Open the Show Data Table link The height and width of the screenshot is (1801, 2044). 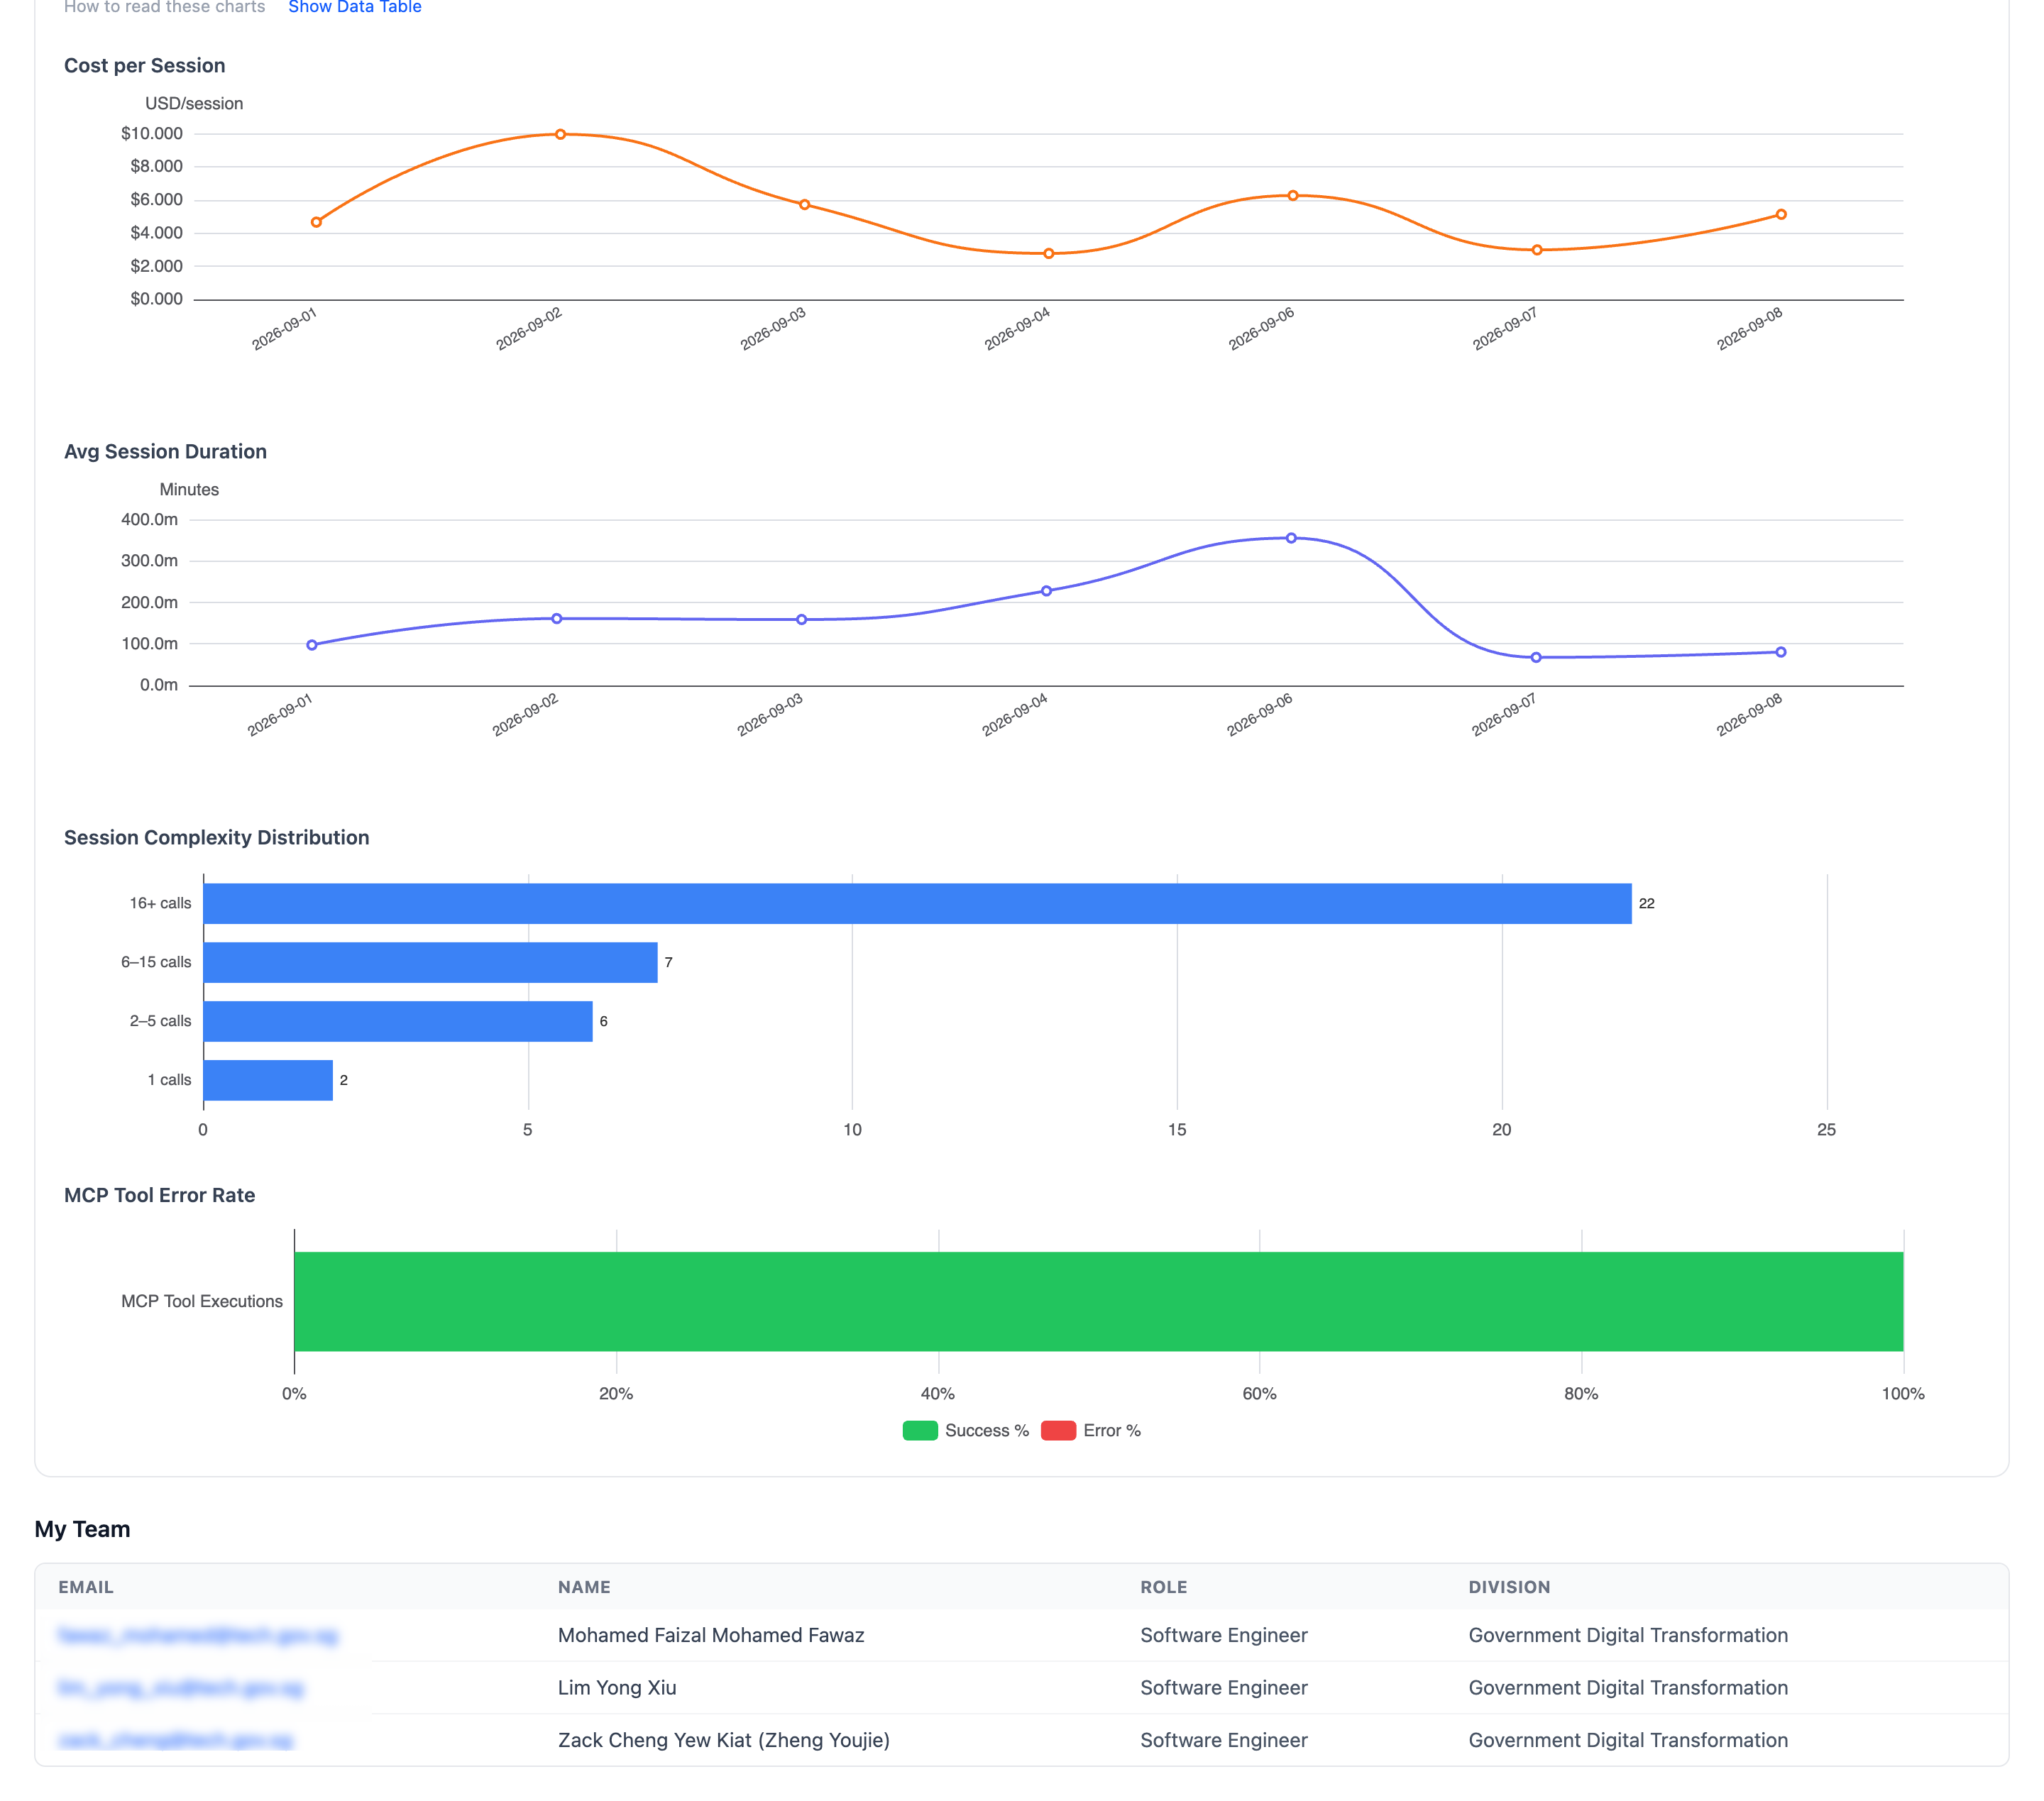point(355,7)
